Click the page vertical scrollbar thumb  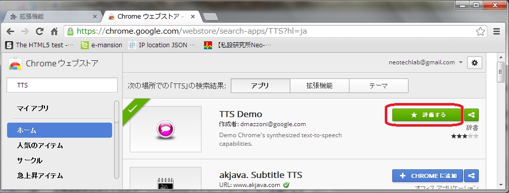coord(501,72)
